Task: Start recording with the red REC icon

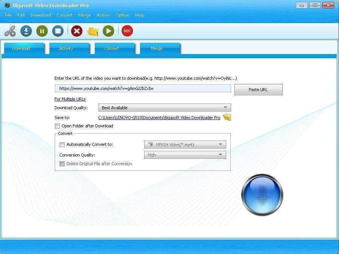Action: point(127,31)
